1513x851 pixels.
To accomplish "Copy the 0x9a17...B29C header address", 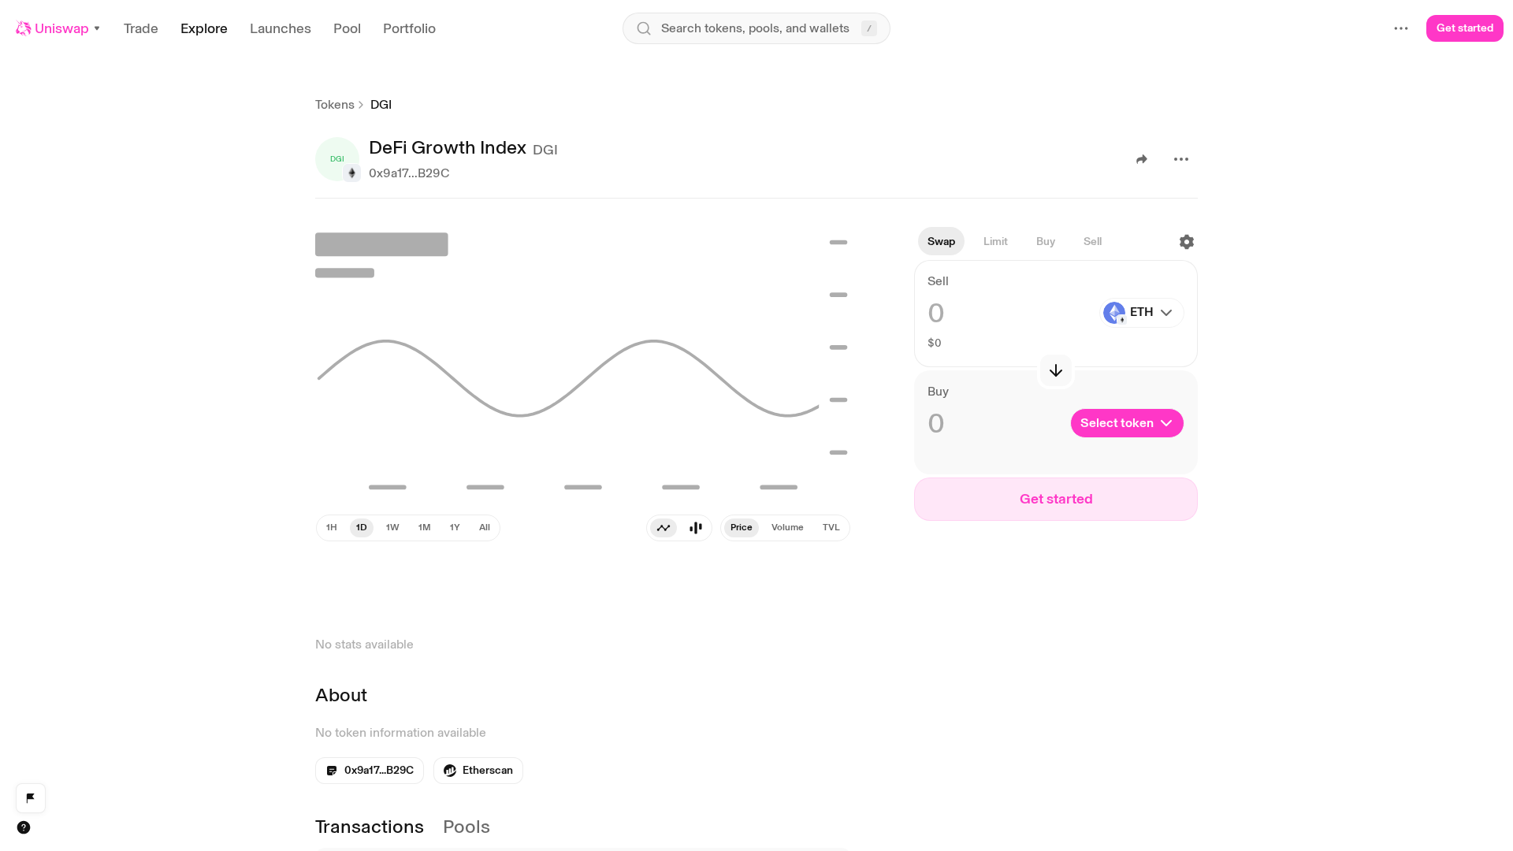I will [409, 173].
